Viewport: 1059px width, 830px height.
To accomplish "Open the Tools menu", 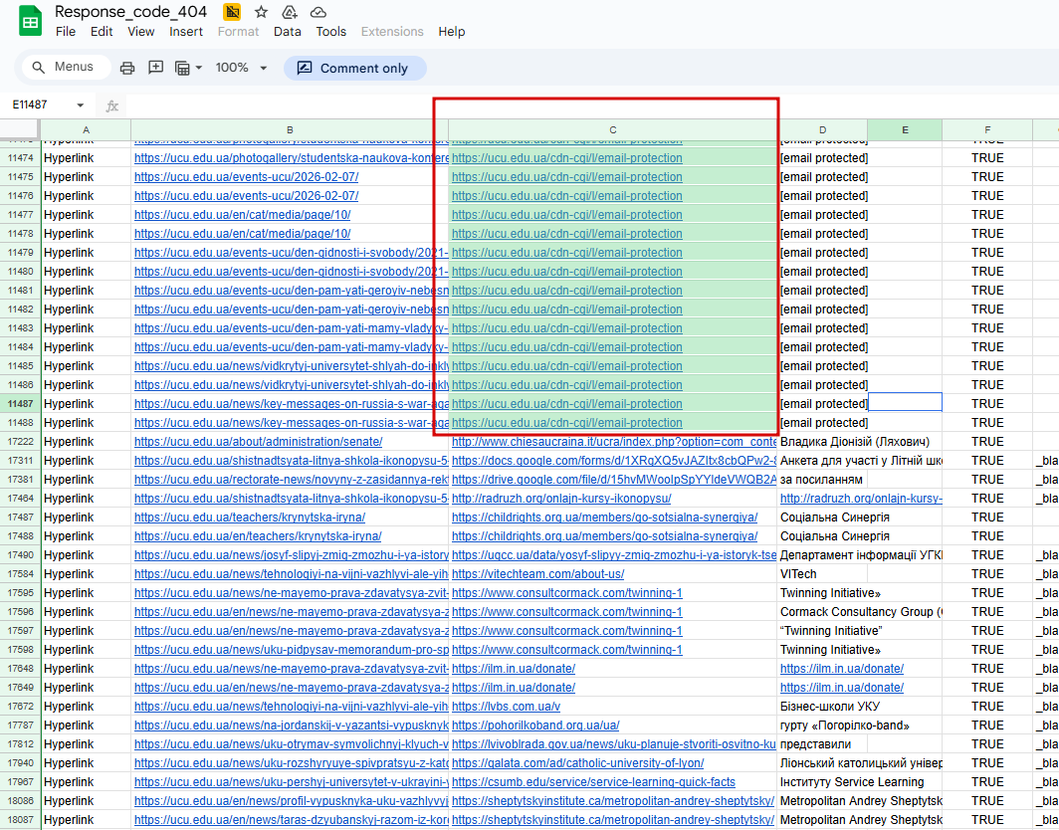I will pyautogui.click(x=330, y=32).
